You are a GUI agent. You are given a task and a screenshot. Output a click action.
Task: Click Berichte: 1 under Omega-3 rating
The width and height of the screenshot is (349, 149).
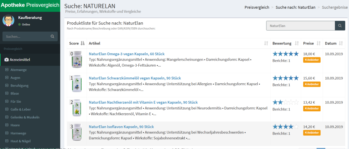point(281,61)
